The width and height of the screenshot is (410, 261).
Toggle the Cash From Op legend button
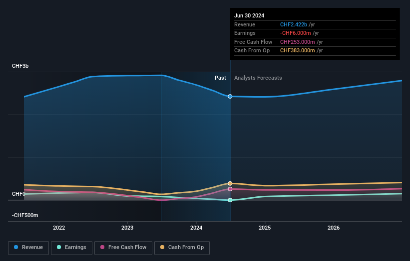point(182,248)
